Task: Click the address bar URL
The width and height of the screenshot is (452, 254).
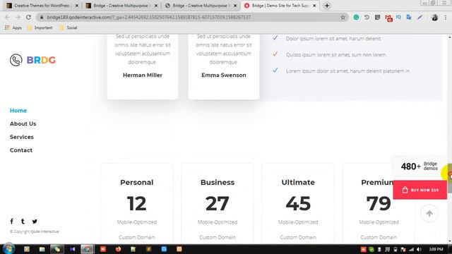Action: tap(149, 17)
